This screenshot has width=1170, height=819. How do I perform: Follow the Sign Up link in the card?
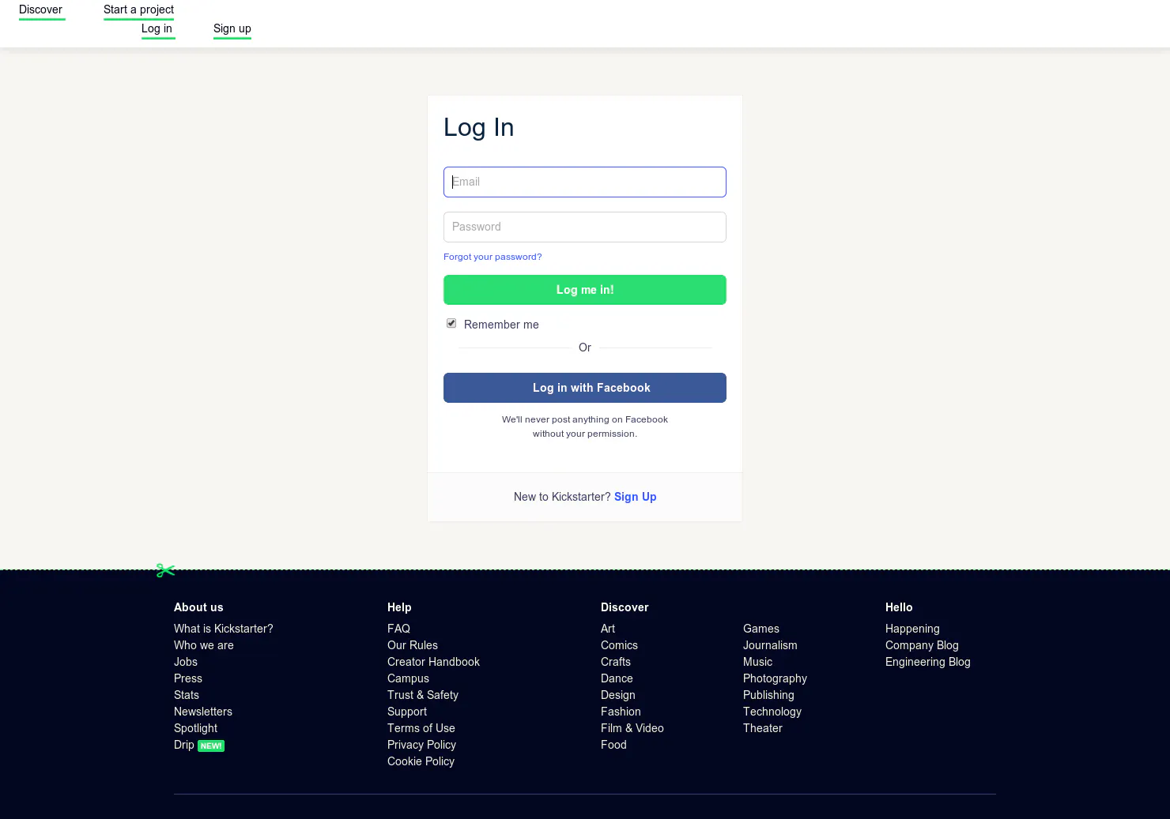click(636, 497)
